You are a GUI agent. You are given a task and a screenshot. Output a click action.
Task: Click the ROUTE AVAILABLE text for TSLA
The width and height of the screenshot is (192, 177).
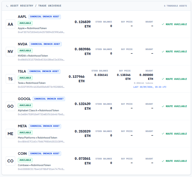pyautogui.click(x=176, y=79)
